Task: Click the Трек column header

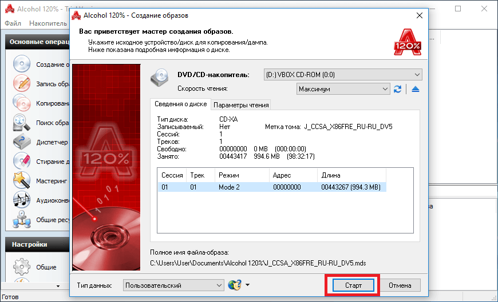Action: click(201, 175)
